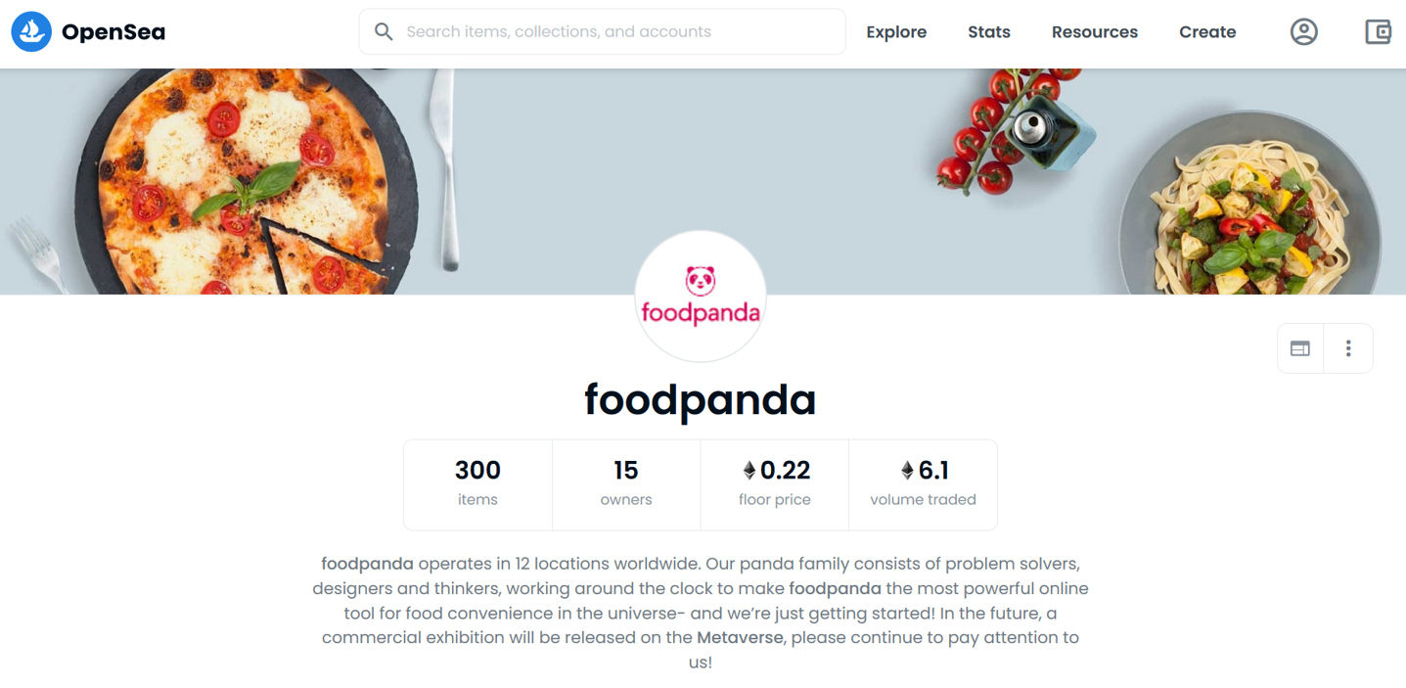Click the foodpanda round logo avatar
Viewport: 1406px width, 688px height.
coord(701,297)
